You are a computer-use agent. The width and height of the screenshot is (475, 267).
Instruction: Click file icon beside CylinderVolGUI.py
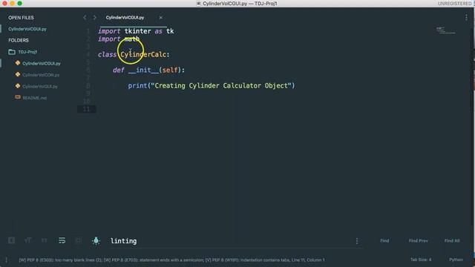click(18, 86)
